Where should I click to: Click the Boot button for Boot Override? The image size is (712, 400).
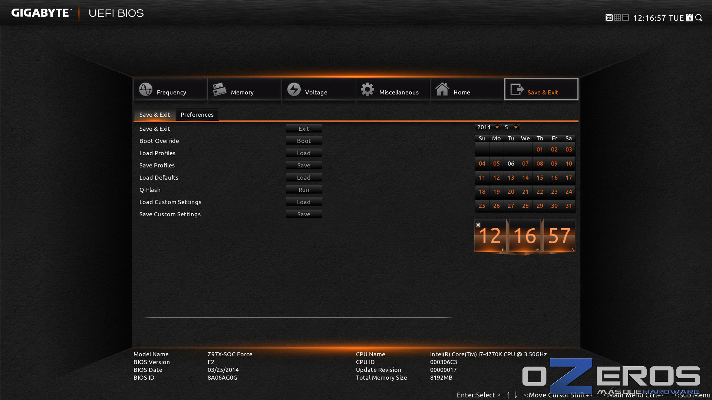pos(304,141)
